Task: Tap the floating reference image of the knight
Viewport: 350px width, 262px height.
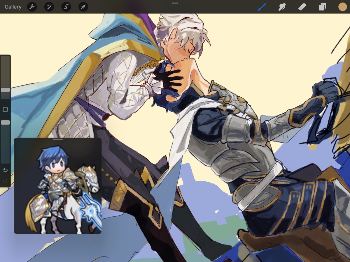Action: click(x=58, y=186)
